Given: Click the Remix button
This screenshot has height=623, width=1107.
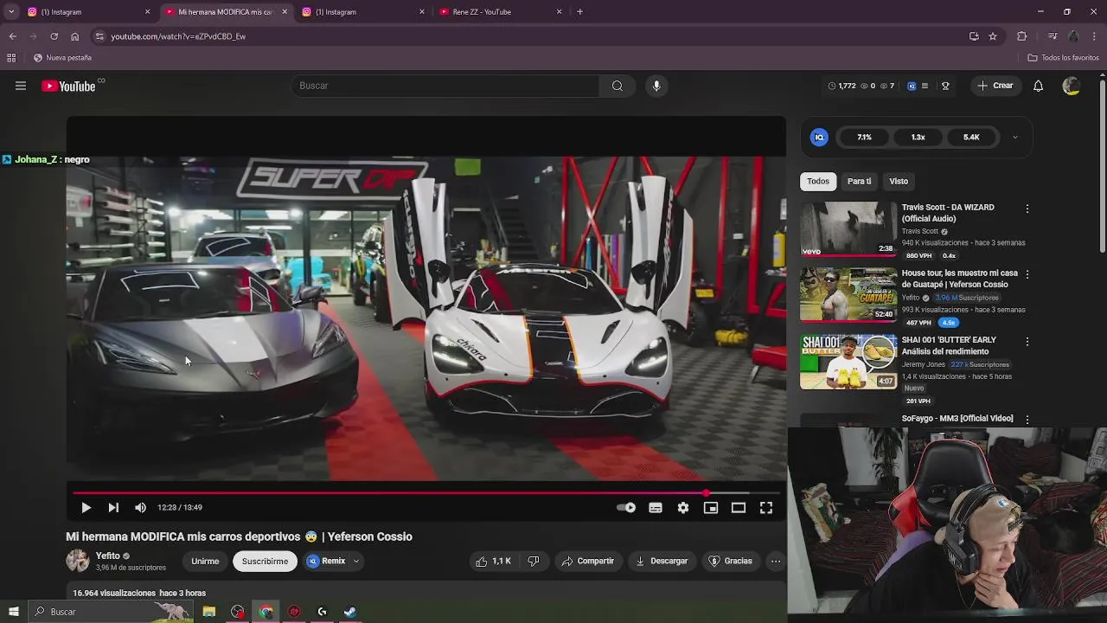Looking at the screenshot, I should coord(326,561).
